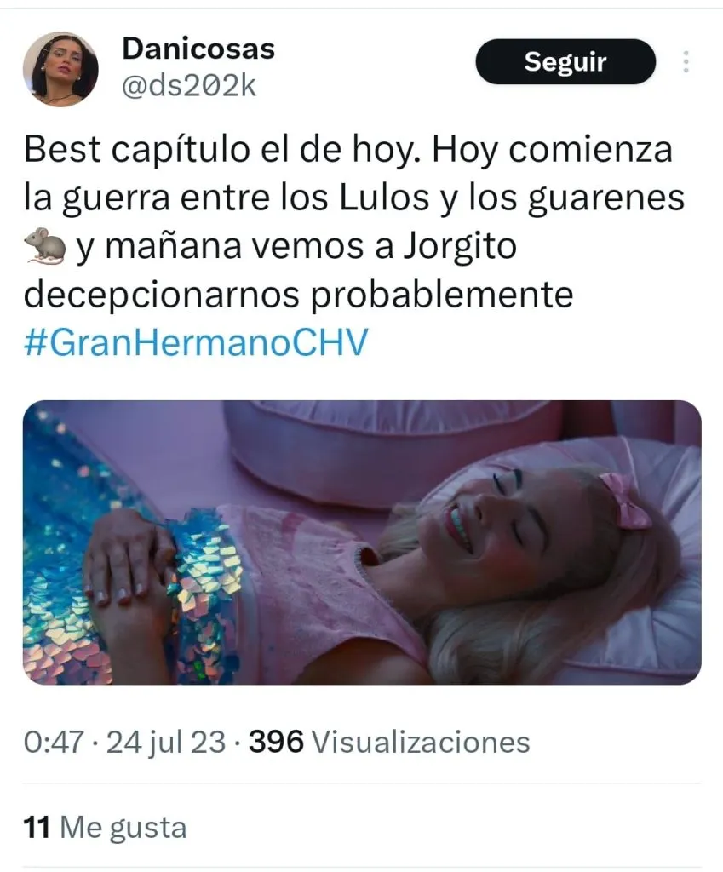Click the 'decepcionarnos probablemente' line
723x872 pixels.
(298, 295)
